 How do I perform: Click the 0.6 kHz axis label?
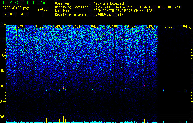[3, 117]
